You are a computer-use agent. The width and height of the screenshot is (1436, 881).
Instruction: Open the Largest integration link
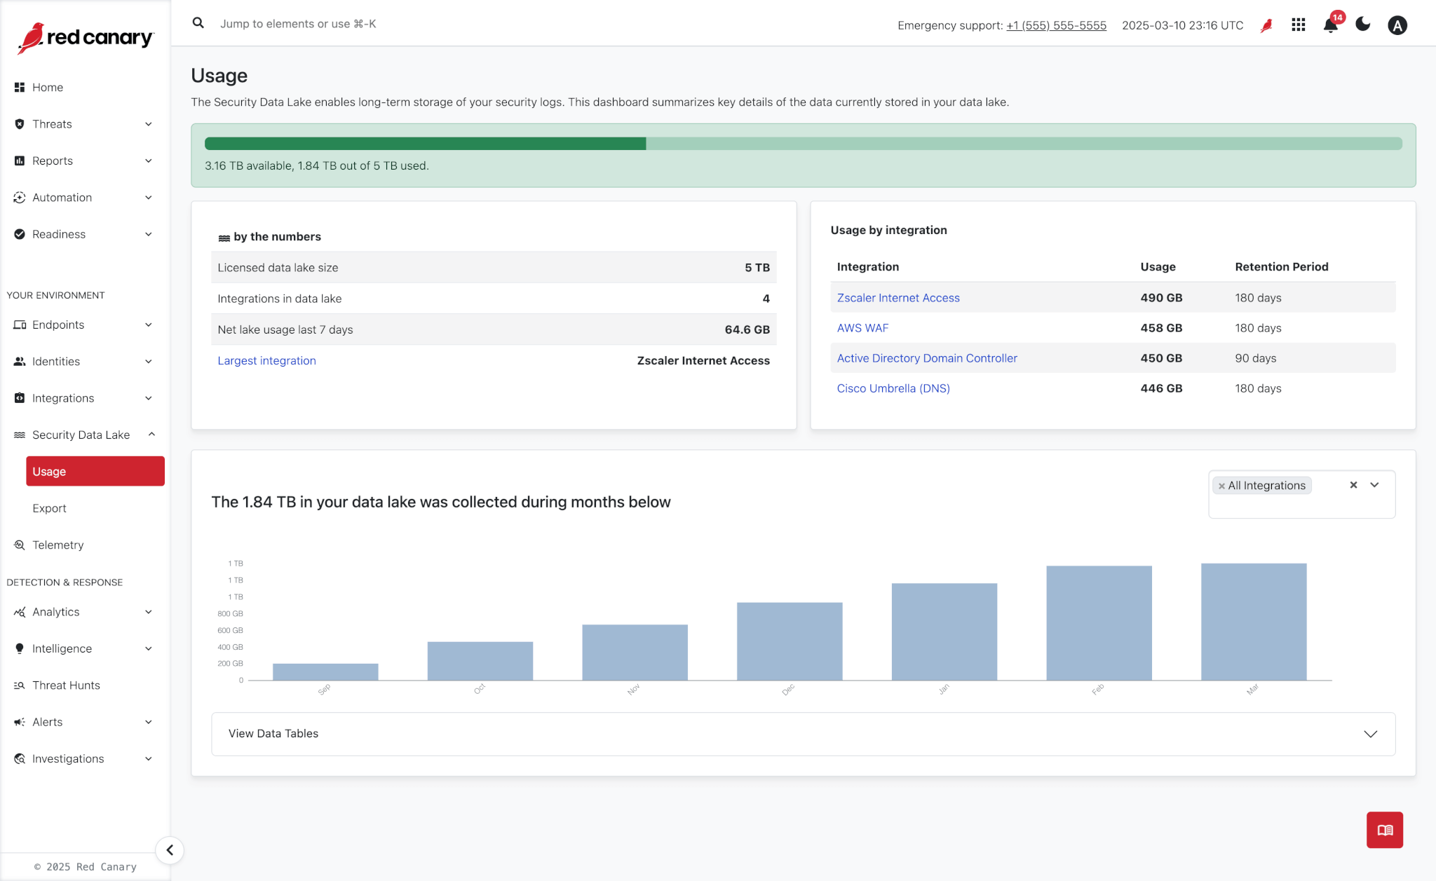click(x=266, y=360)
